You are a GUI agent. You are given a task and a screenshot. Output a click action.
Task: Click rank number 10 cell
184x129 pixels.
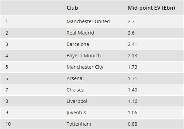[x=8, y=124]
